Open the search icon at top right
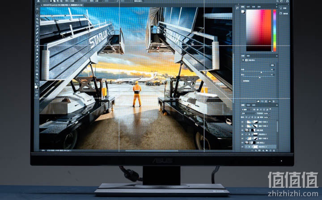Image resolution: width=322 pixels, height=200 pixels. tap(277, 1)
